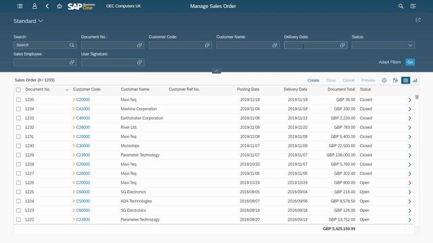Open details arrow for order 1232
Image resolution: width=433 pixels, height=243 pixels.
tap(410, 128)
